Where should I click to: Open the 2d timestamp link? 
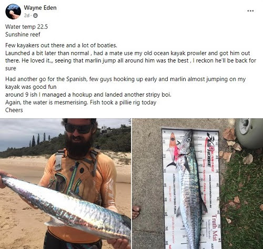26,16
